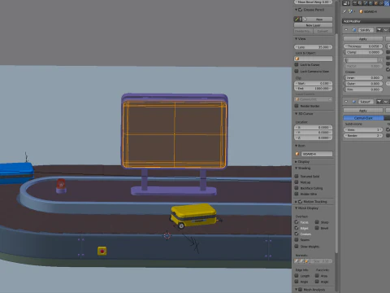This screenshot has width=390, height=293.
Task: Click the Solidify Thickness value slider
Action: (363, 46)
